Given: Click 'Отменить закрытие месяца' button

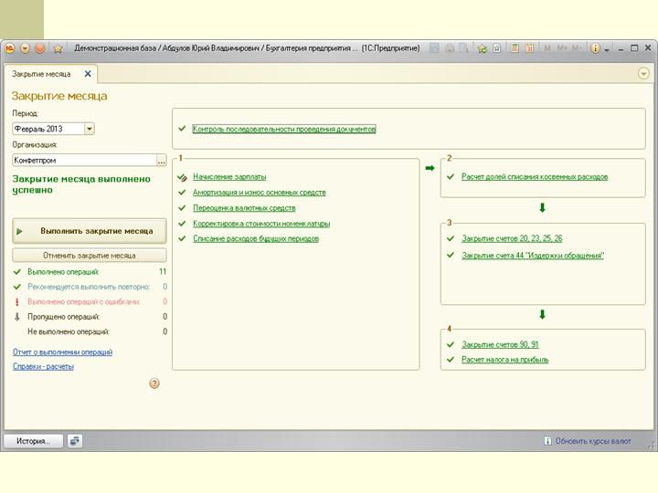Looking at the screenshot, I should tap(90, 256).
